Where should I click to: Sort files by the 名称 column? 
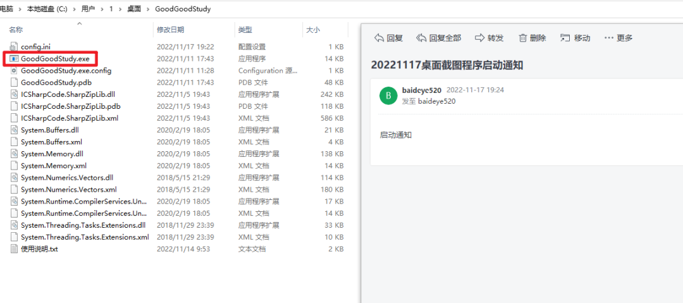[x=16, y=30]
